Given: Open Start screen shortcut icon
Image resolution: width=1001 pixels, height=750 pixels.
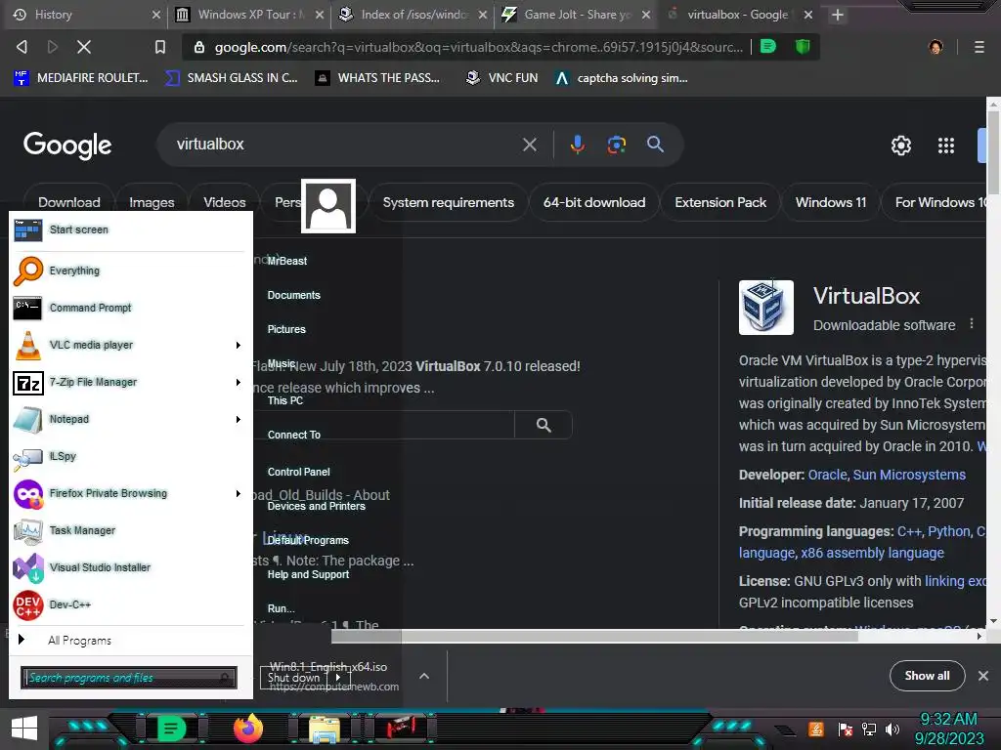Looking at the screenshot, I should pos(28,229).
